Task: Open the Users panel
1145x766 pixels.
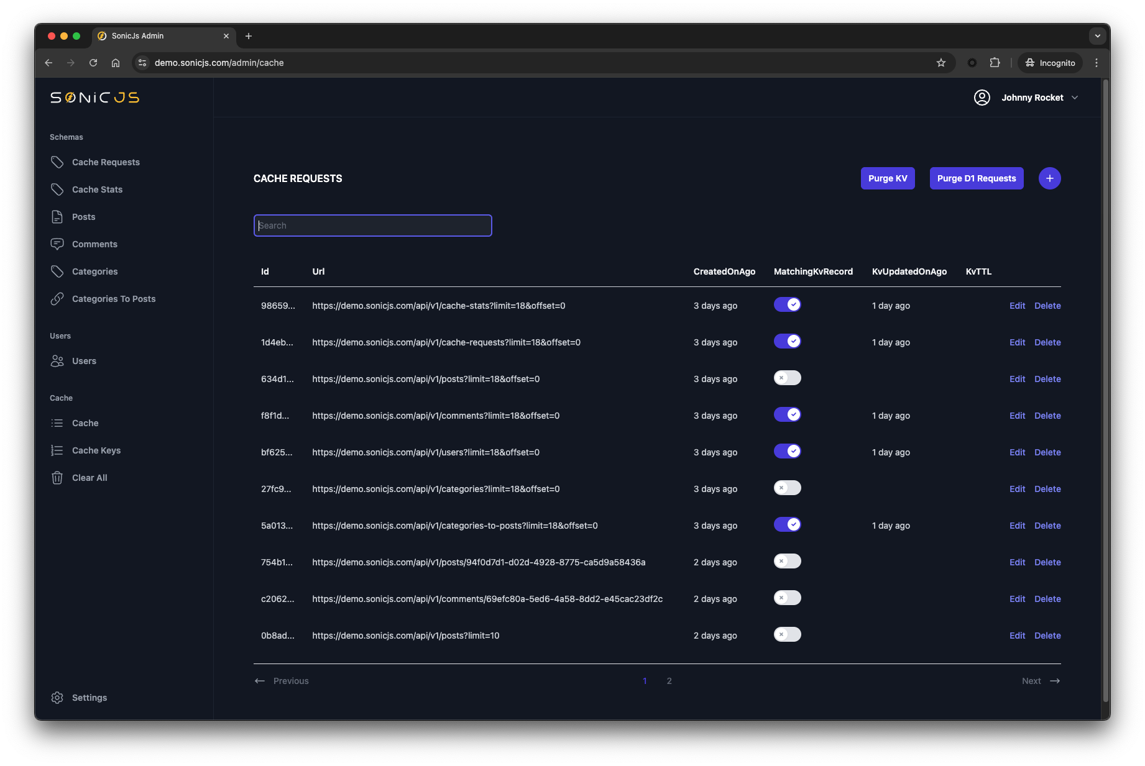Action: (83, 360)
